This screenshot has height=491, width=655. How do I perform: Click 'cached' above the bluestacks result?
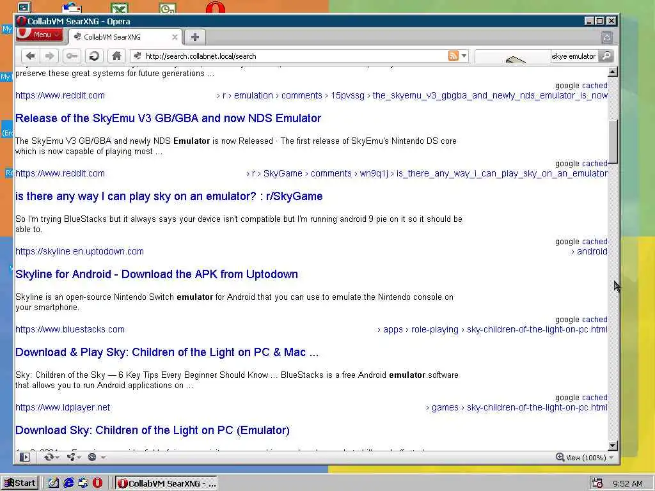594,320
